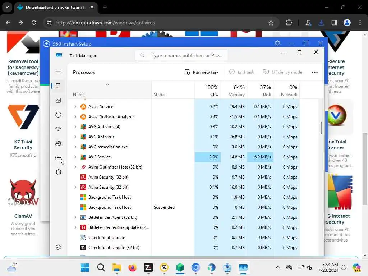Open the notifications bell in the taskbar

point(344,267)
